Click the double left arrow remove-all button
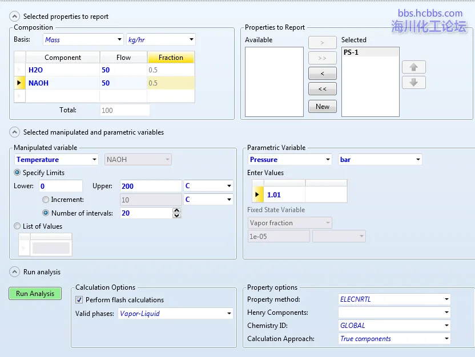The width and height of the screenshot is (475, 357). [x=322, y=89]
